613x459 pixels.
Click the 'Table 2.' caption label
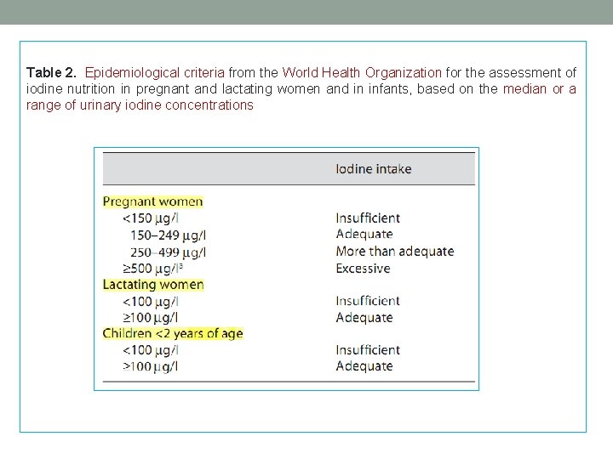point(51,72)
